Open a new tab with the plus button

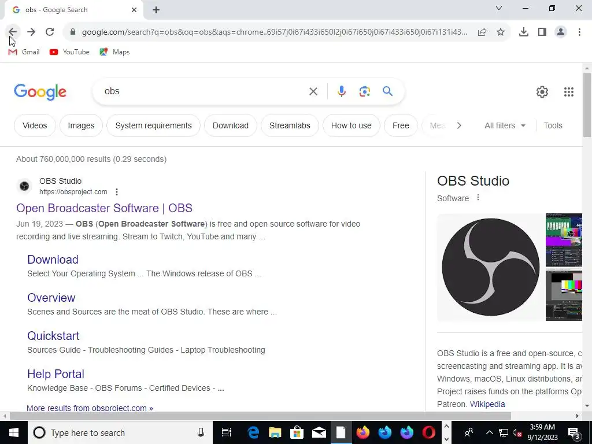156,10
